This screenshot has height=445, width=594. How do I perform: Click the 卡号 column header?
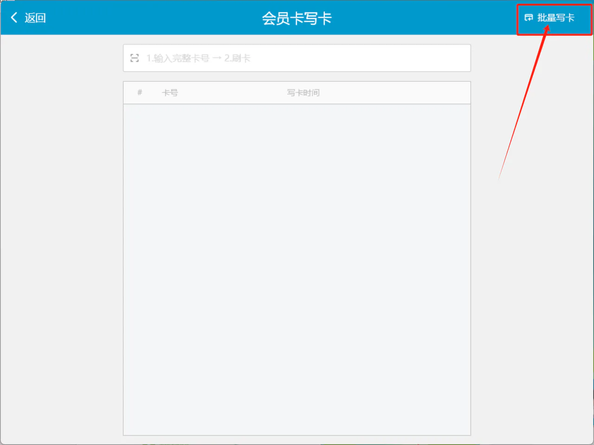[x=170, y=93]
